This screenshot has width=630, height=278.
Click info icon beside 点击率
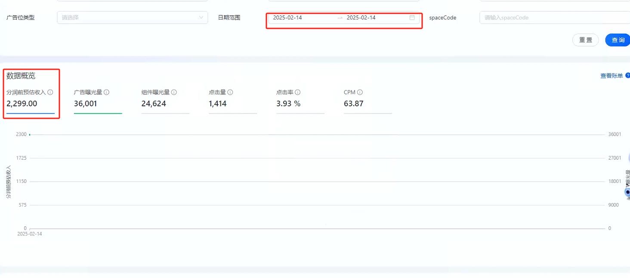pyautogui.click(x=298, y=92)
